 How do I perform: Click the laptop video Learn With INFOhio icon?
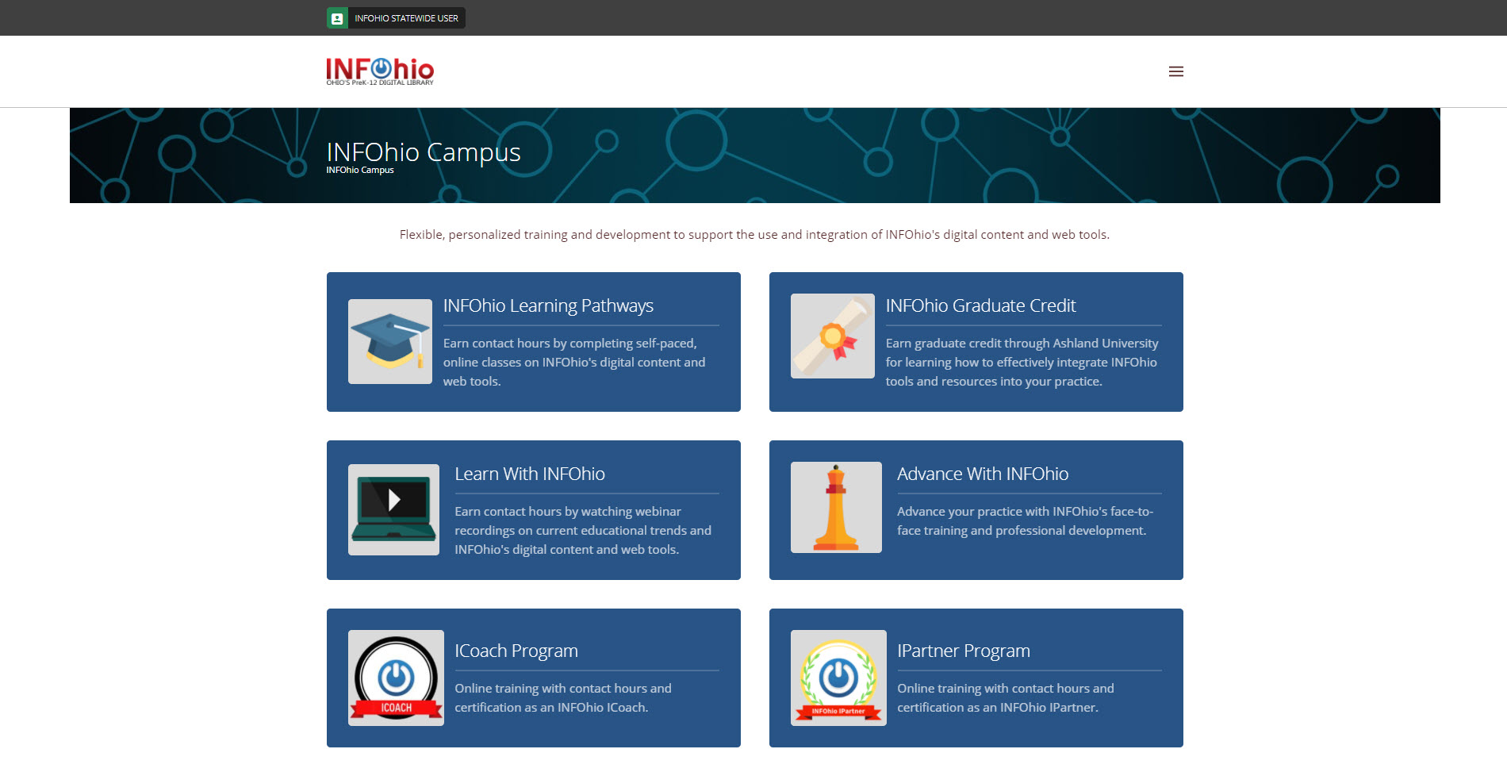click(393, 509)
